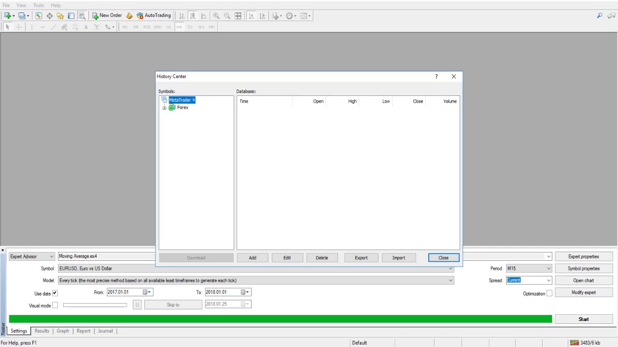
Task: Click the green testing progress bar
Action: pos(280,319)
